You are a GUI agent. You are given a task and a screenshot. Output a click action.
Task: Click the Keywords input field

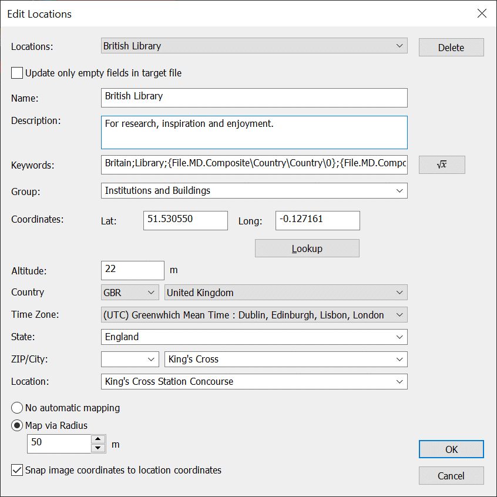pyautogui.click(x=254, y=164)
